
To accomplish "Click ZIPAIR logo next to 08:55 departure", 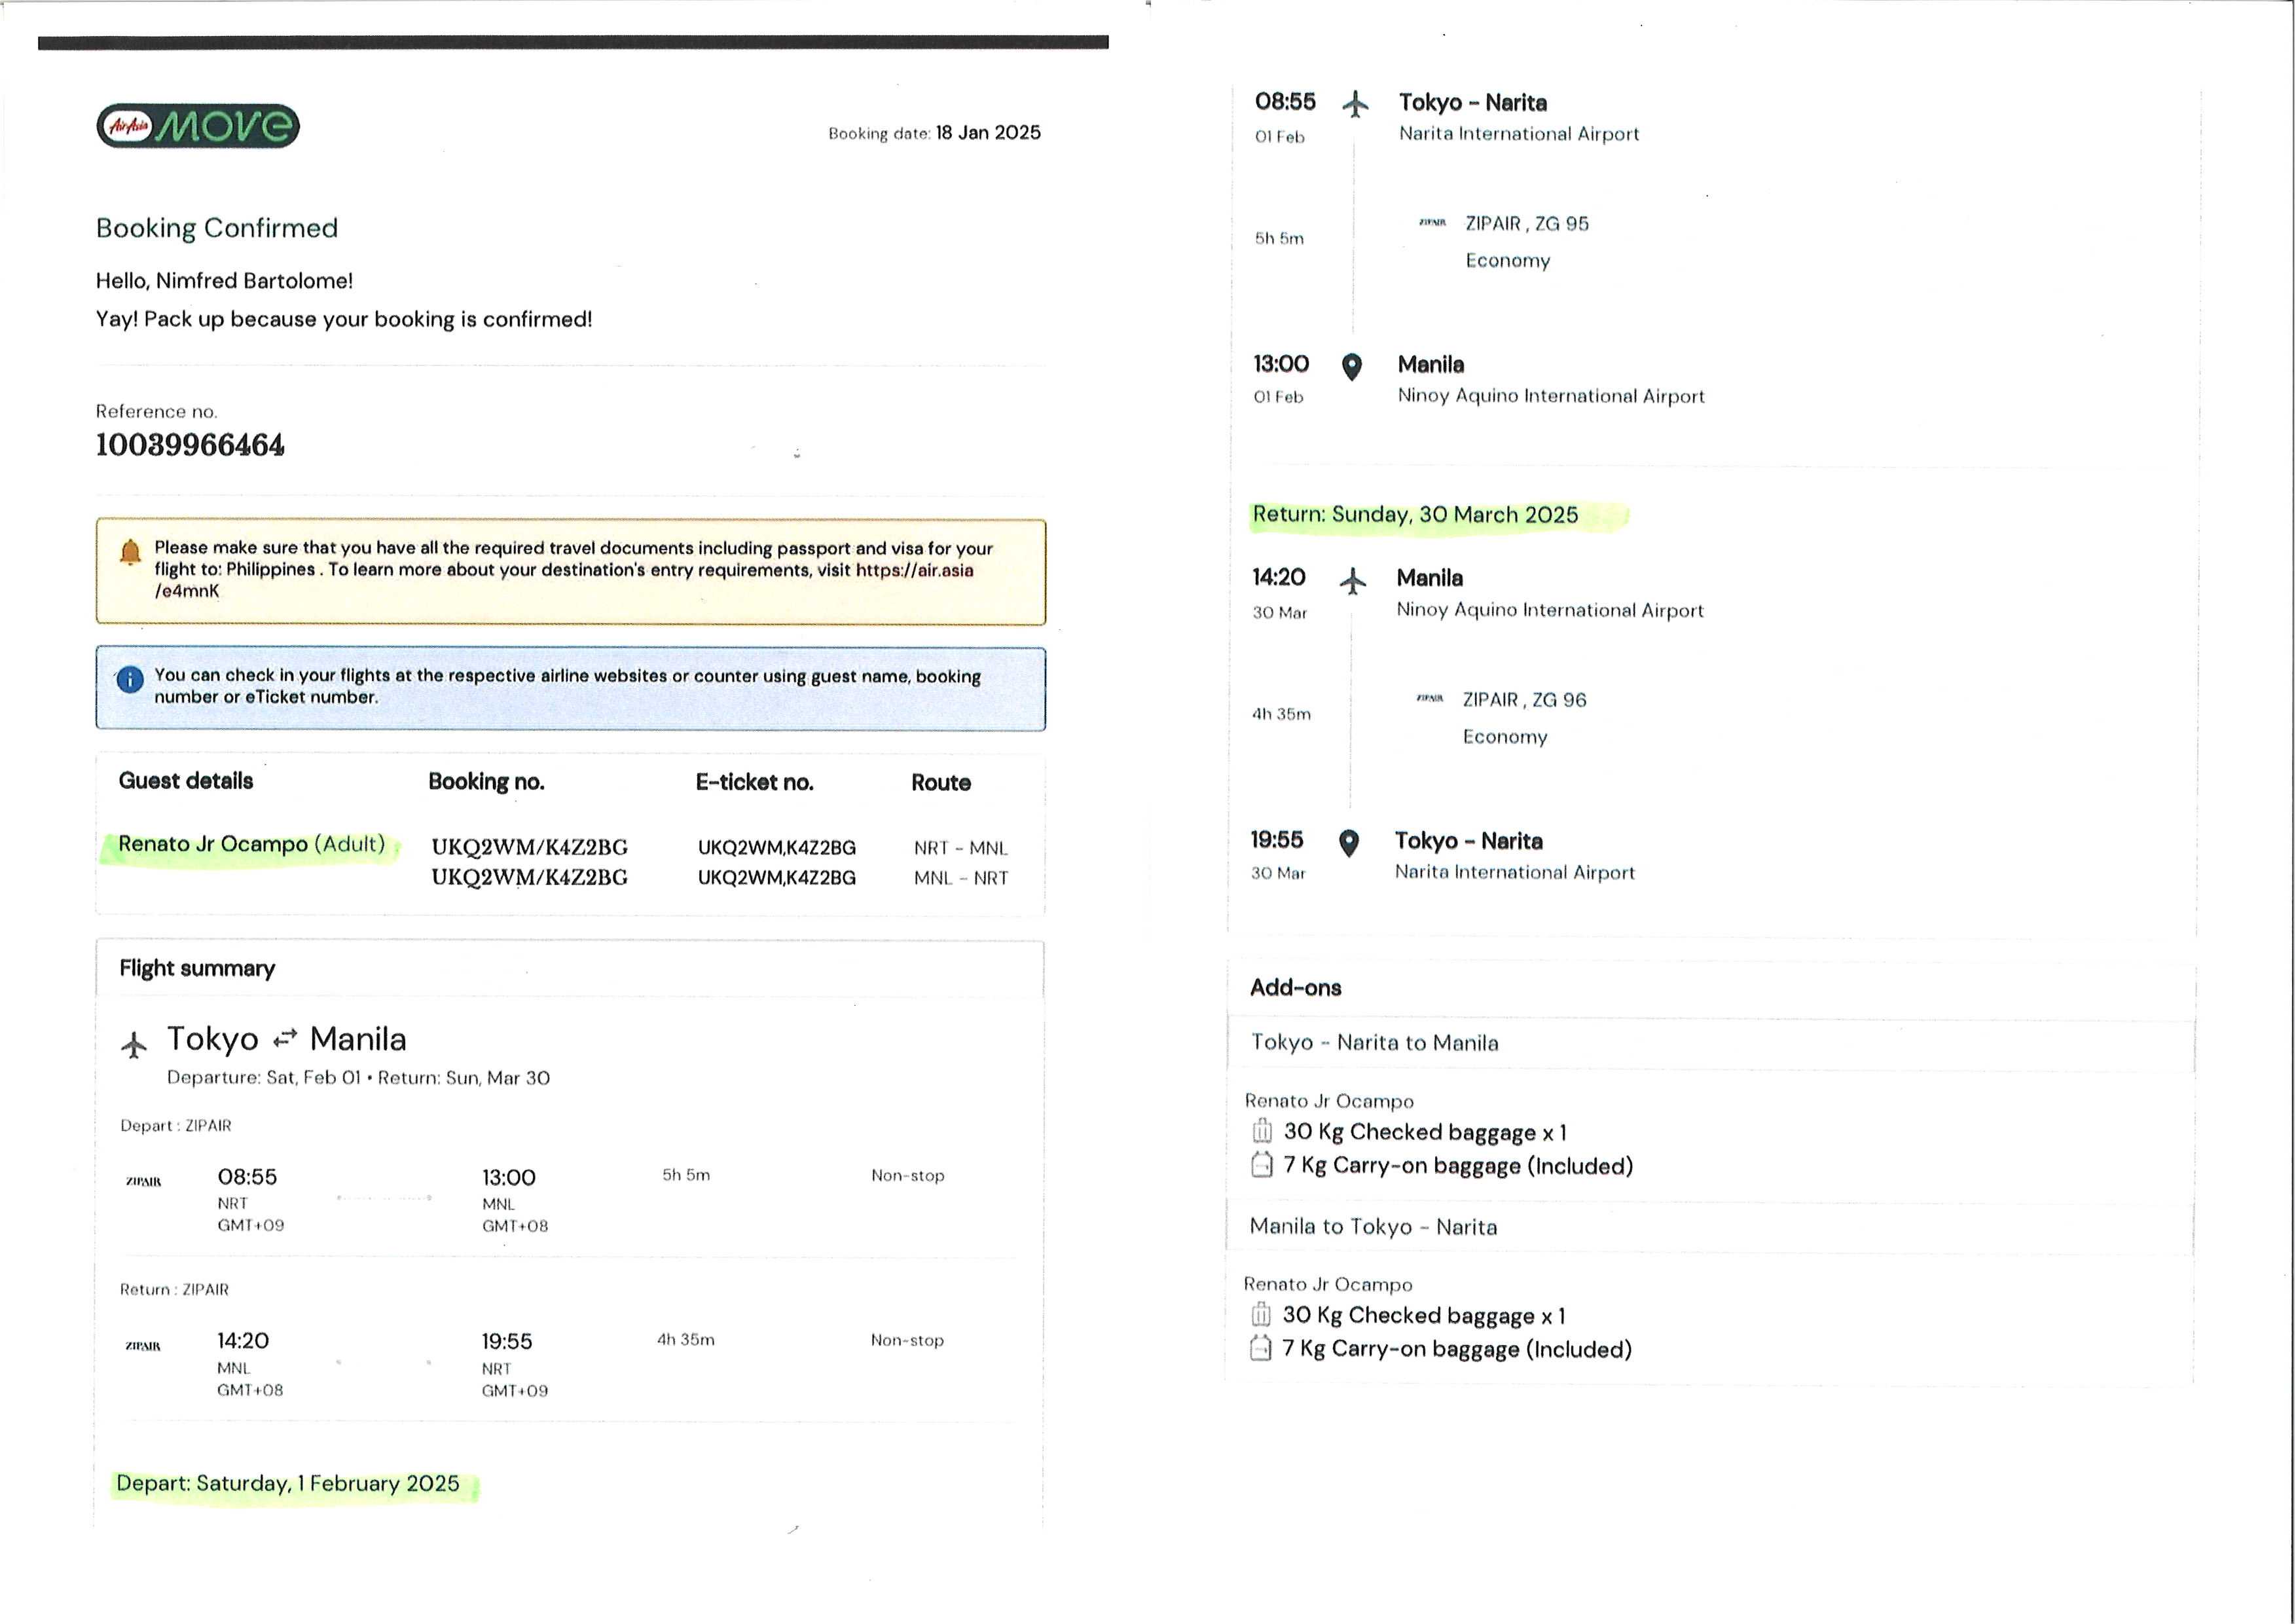I will point(144,1182).
